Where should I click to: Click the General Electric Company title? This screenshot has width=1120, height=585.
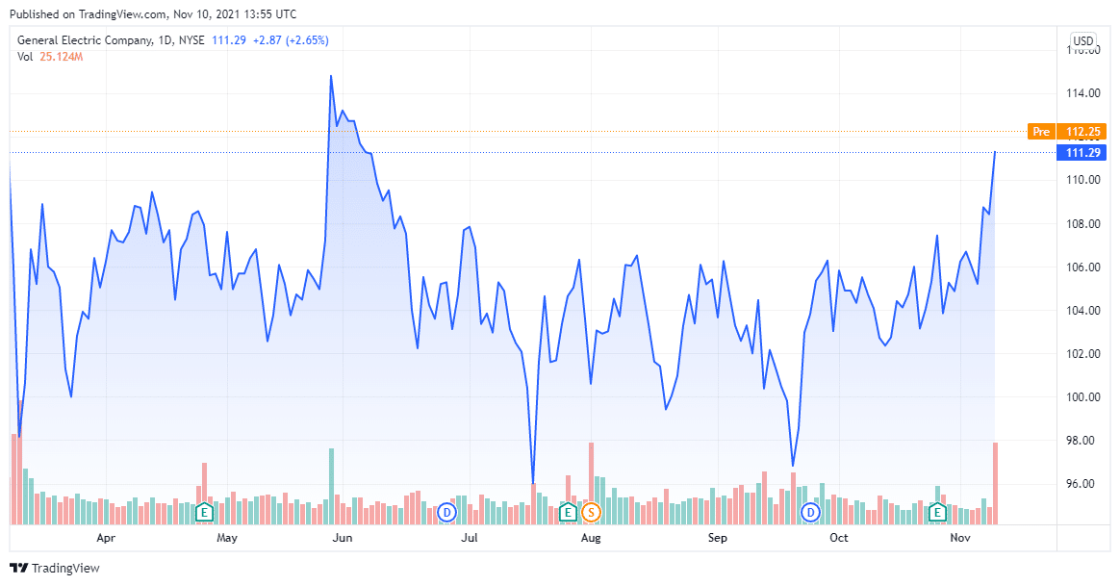click(x=85, y=40)
